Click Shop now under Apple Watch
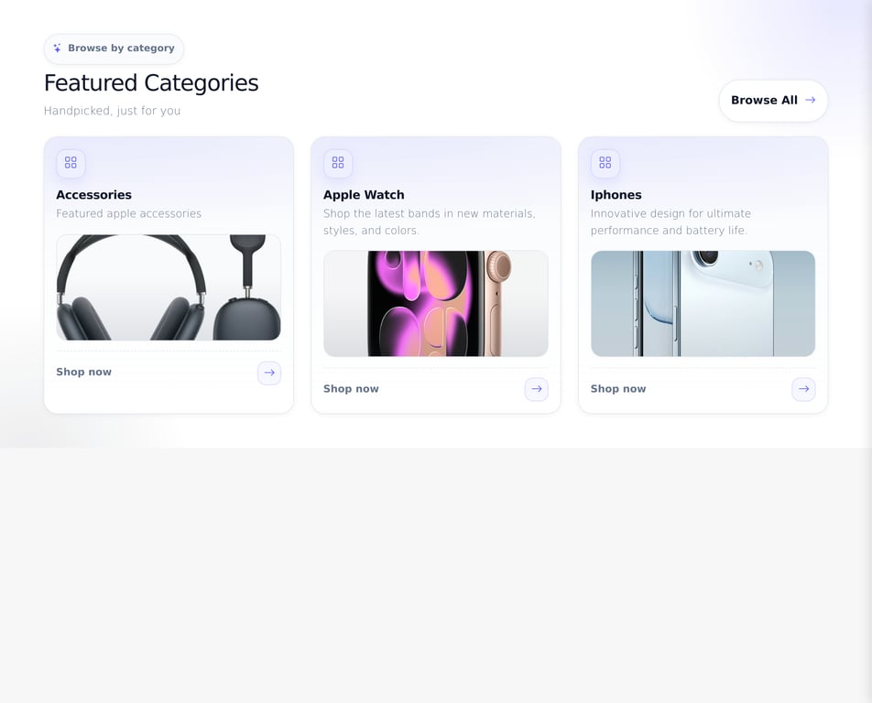The image size is (872, 703). pos(351,388)
